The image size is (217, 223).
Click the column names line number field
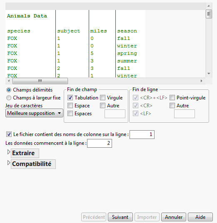pyautogui.click(x=142, y=134)
